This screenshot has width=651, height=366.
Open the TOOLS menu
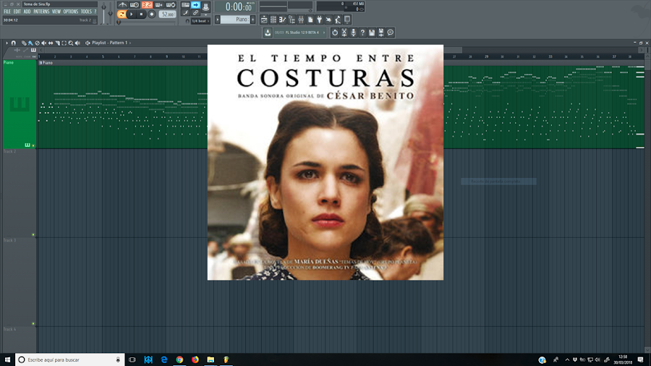(x=86, y=12)
